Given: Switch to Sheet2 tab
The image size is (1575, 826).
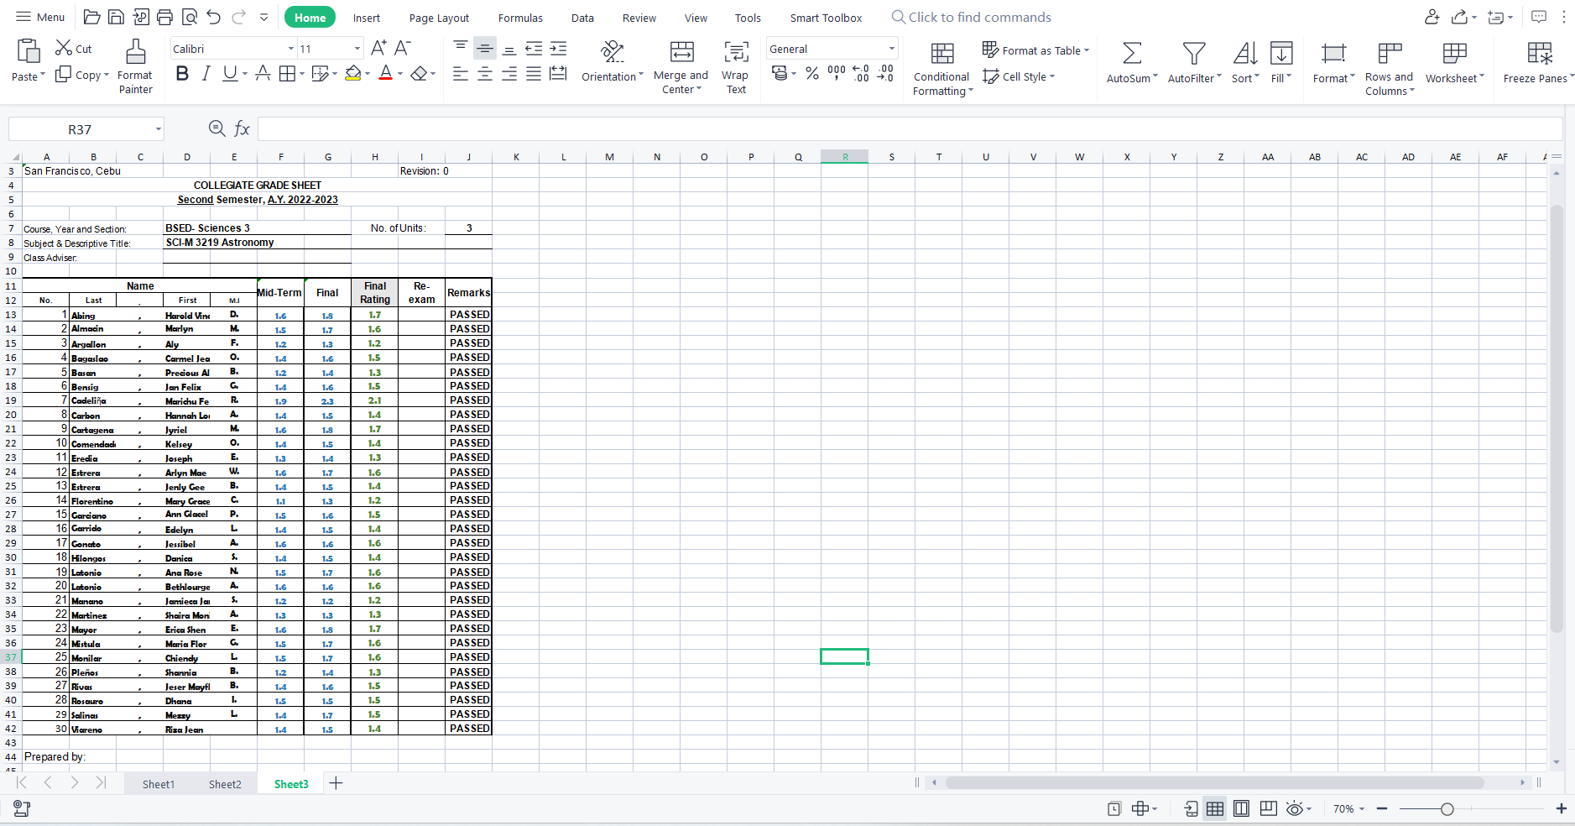Looking at the screenshot, I should pyautogui.click(x=225, y=784).
